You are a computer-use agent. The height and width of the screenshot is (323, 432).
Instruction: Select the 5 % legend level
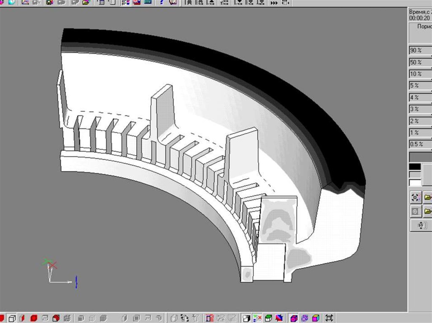420,86
